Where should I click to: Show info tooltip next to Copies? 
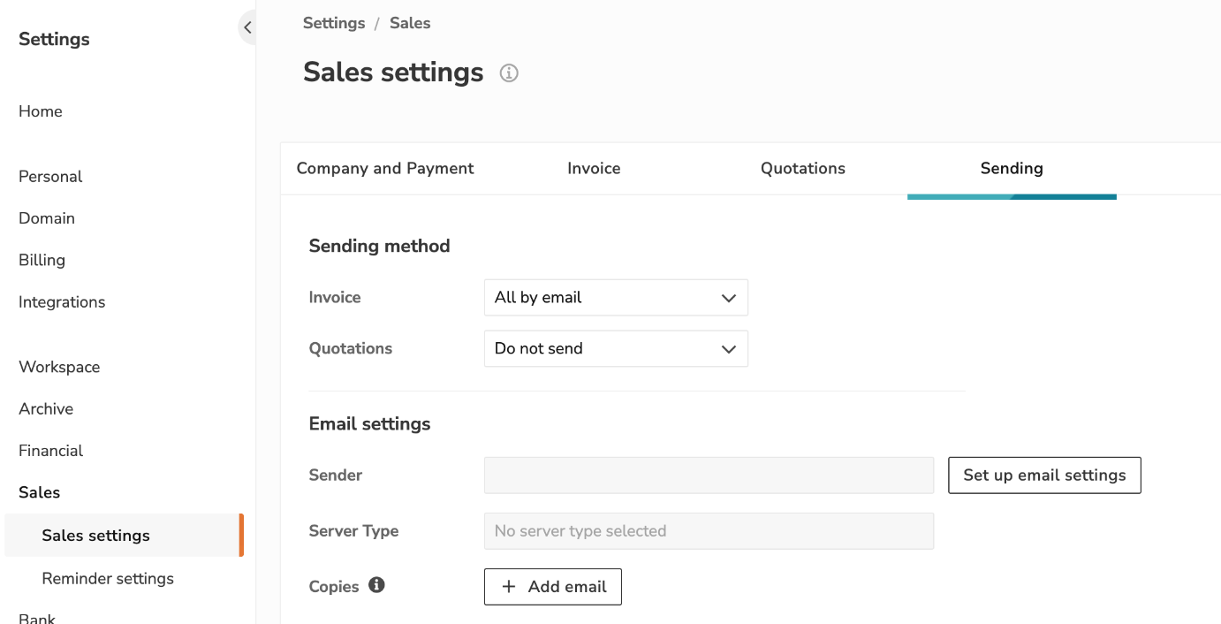pyautogui.click(x=377, y=585)
